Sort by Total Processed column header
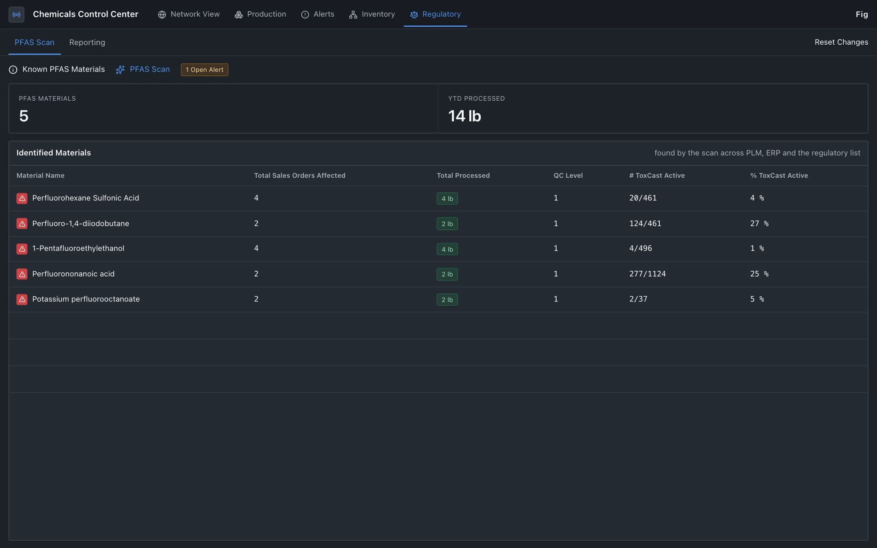 point(463,175)
